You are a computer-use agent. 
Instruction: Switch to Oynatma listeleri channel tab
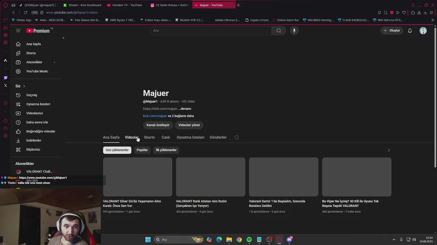pos(191,137)
